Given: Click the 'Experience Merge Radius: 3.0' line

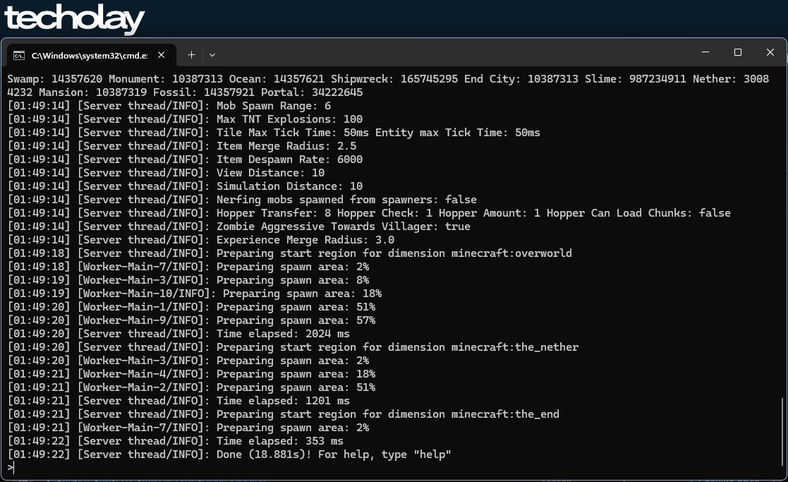Looking at the screenshot, I should click(x=200, y=240).
